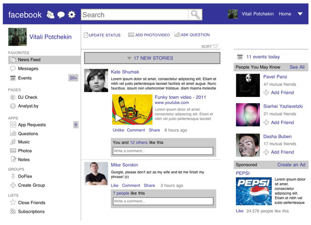
Task: Click Home in the top bar
Action: 285,14
